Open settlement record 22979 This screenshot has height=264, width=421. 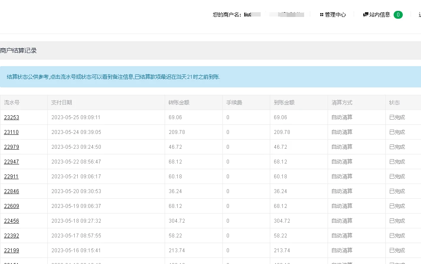point(11,147)
